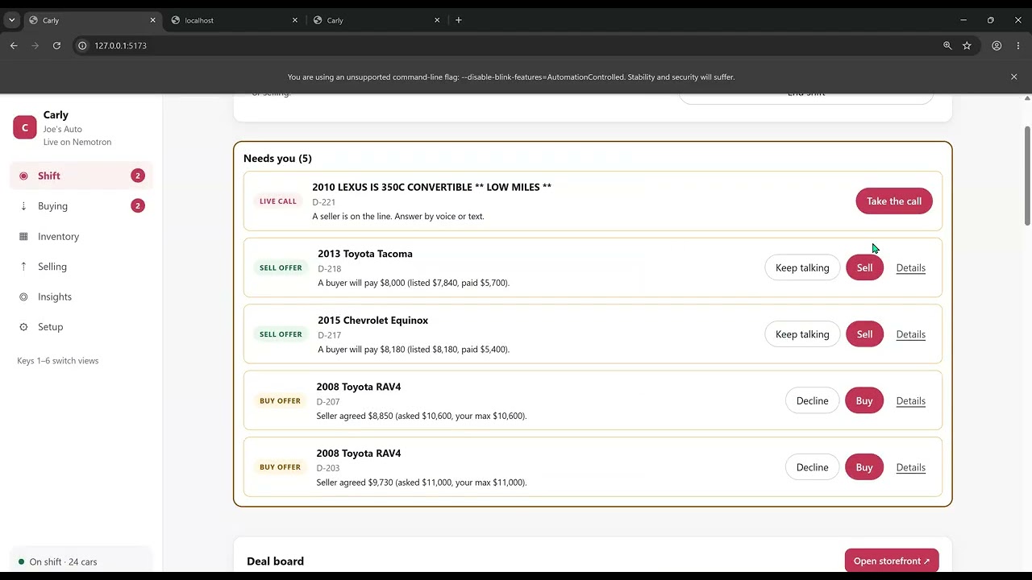This screenshot has width=1032, height=580.
Task: Click the red Carly avatar logo
Action: 25,127
